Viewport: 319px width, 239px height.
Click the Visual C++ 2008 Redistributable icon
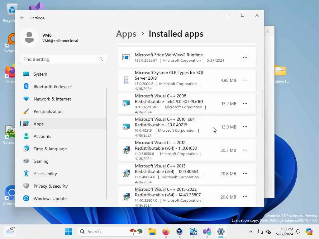[126, 103]
